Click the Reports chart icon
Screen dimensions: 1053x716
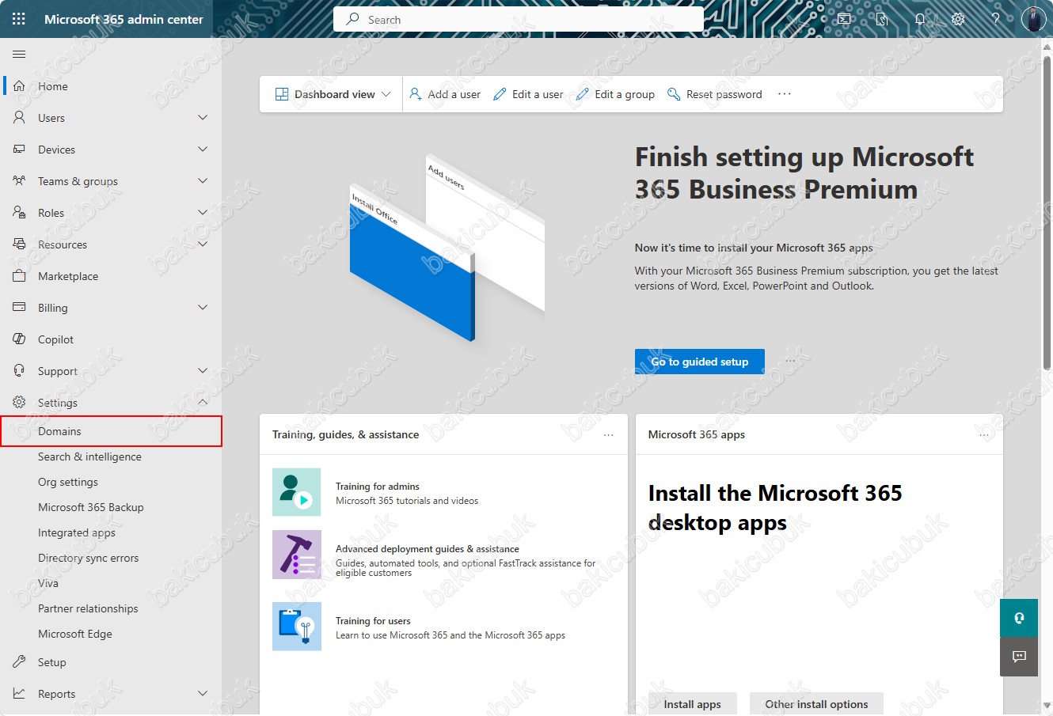click(x=19, y=694)
